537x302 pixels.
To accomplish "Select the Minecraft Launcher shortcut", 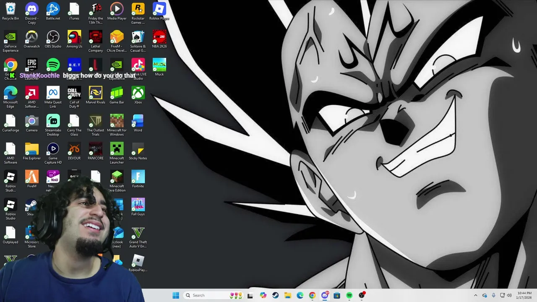I will click(x=117, y=154).
